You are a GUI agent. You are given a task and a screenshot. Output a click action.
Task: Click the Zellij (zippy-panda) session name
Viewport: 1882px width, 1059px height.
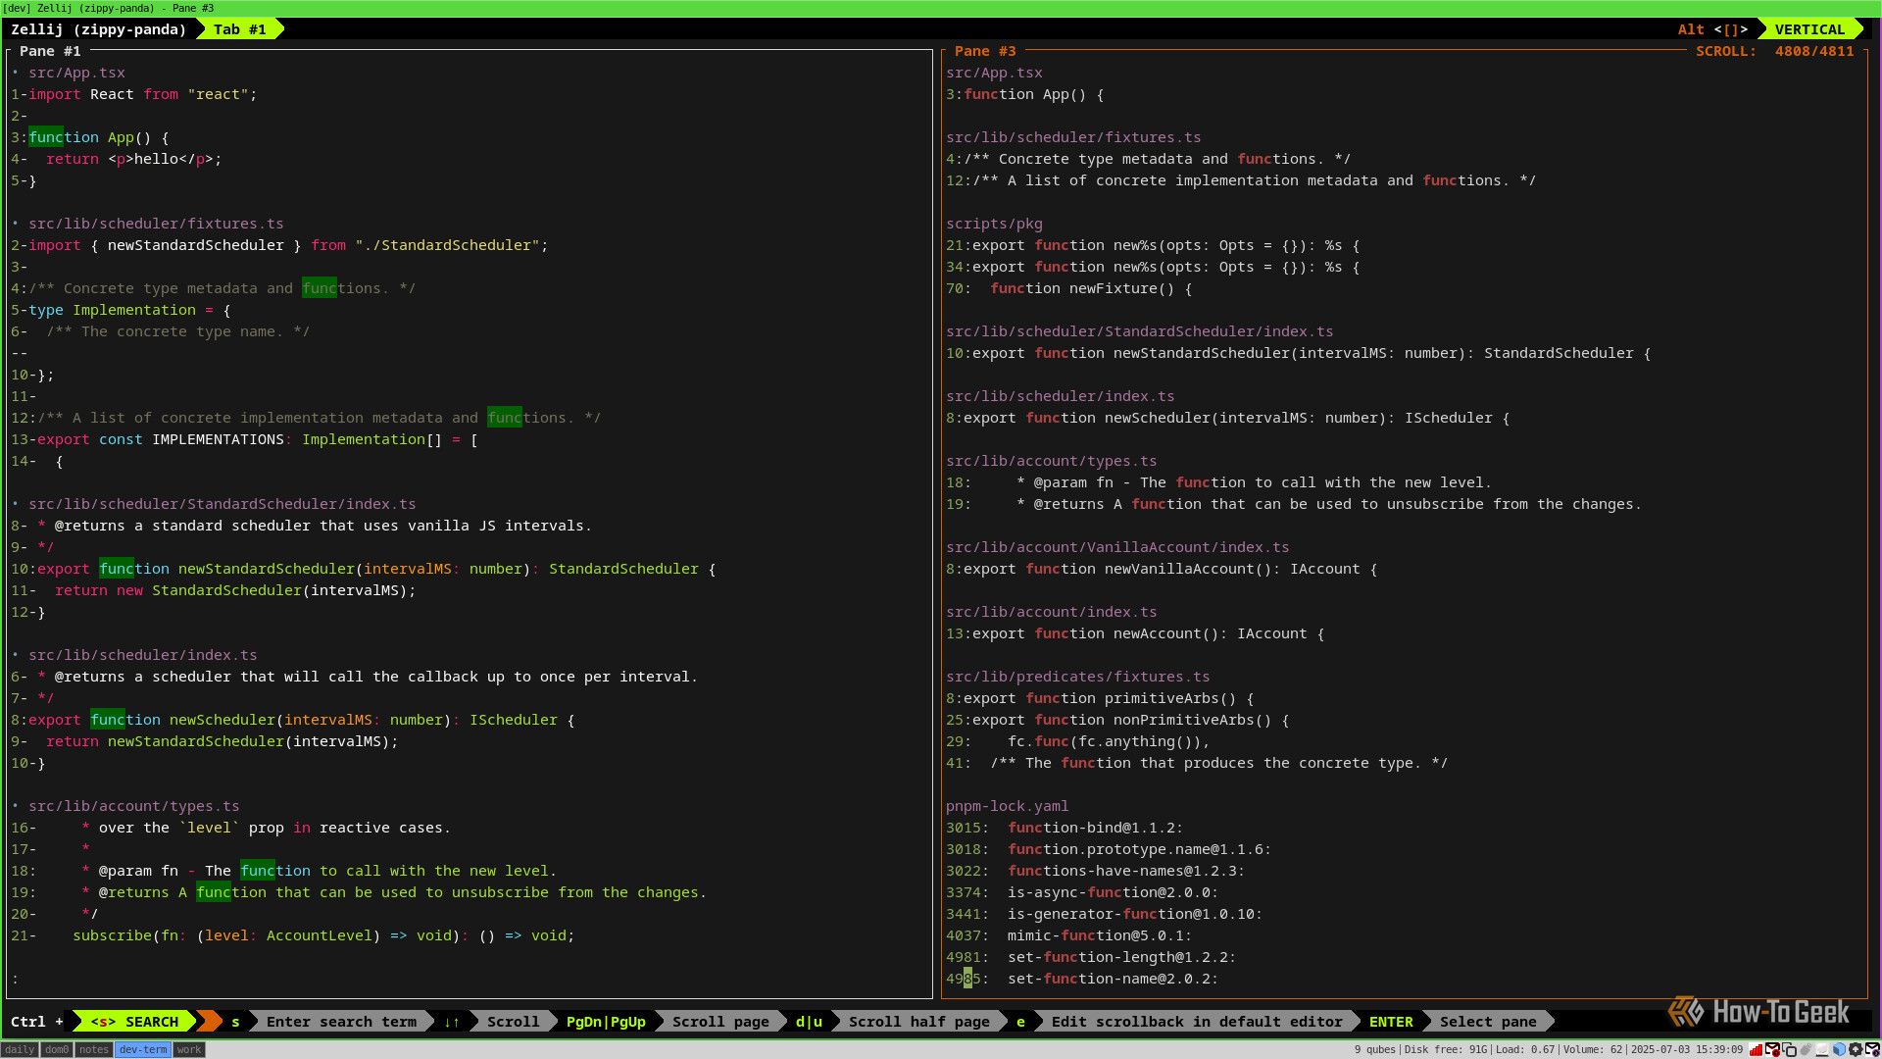coord(98,29)
